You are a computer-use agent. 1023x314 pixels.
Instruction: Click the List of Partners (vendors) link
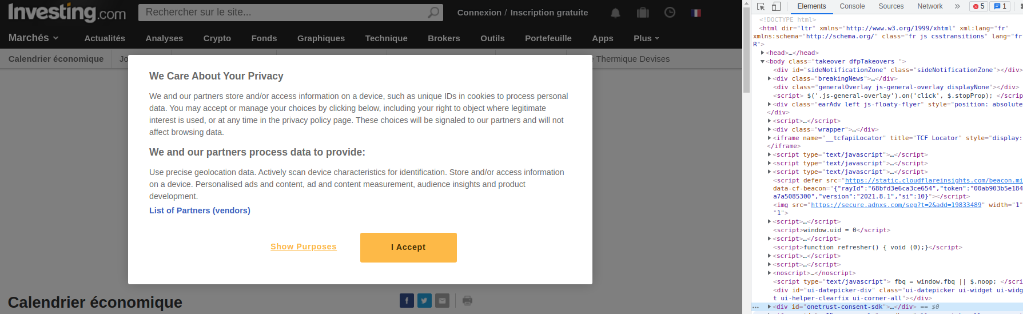(x=200, y=210)
